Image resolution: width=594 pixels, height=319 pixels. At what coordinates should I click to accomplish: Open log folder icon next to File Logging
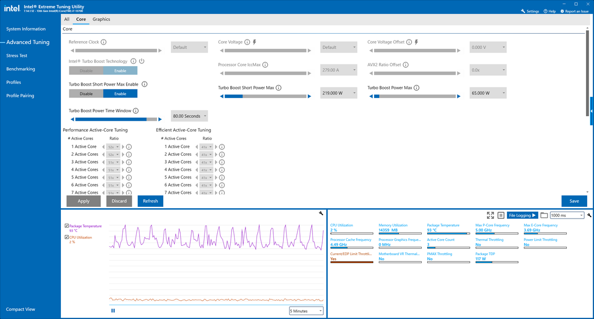click(544, 215)
